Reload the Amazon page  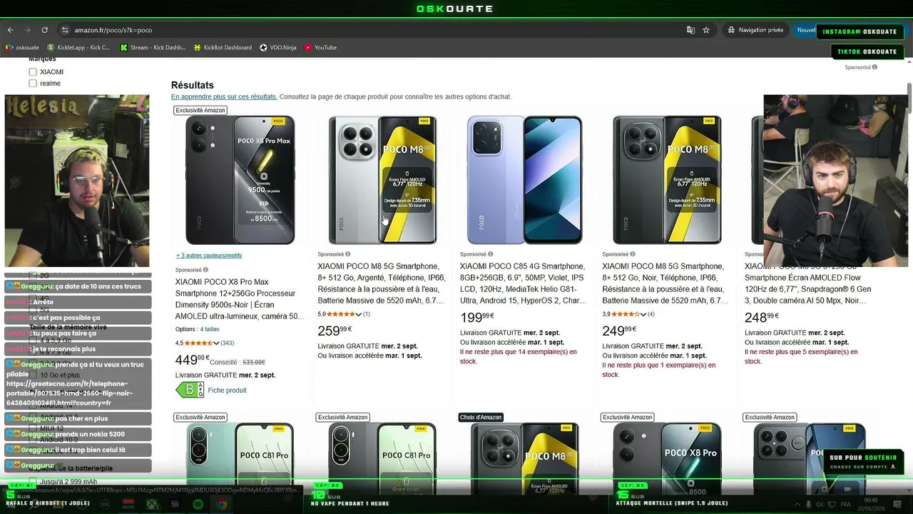[x=44, y=30]
